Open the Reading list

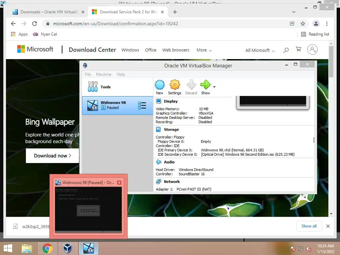pos(315,34)
